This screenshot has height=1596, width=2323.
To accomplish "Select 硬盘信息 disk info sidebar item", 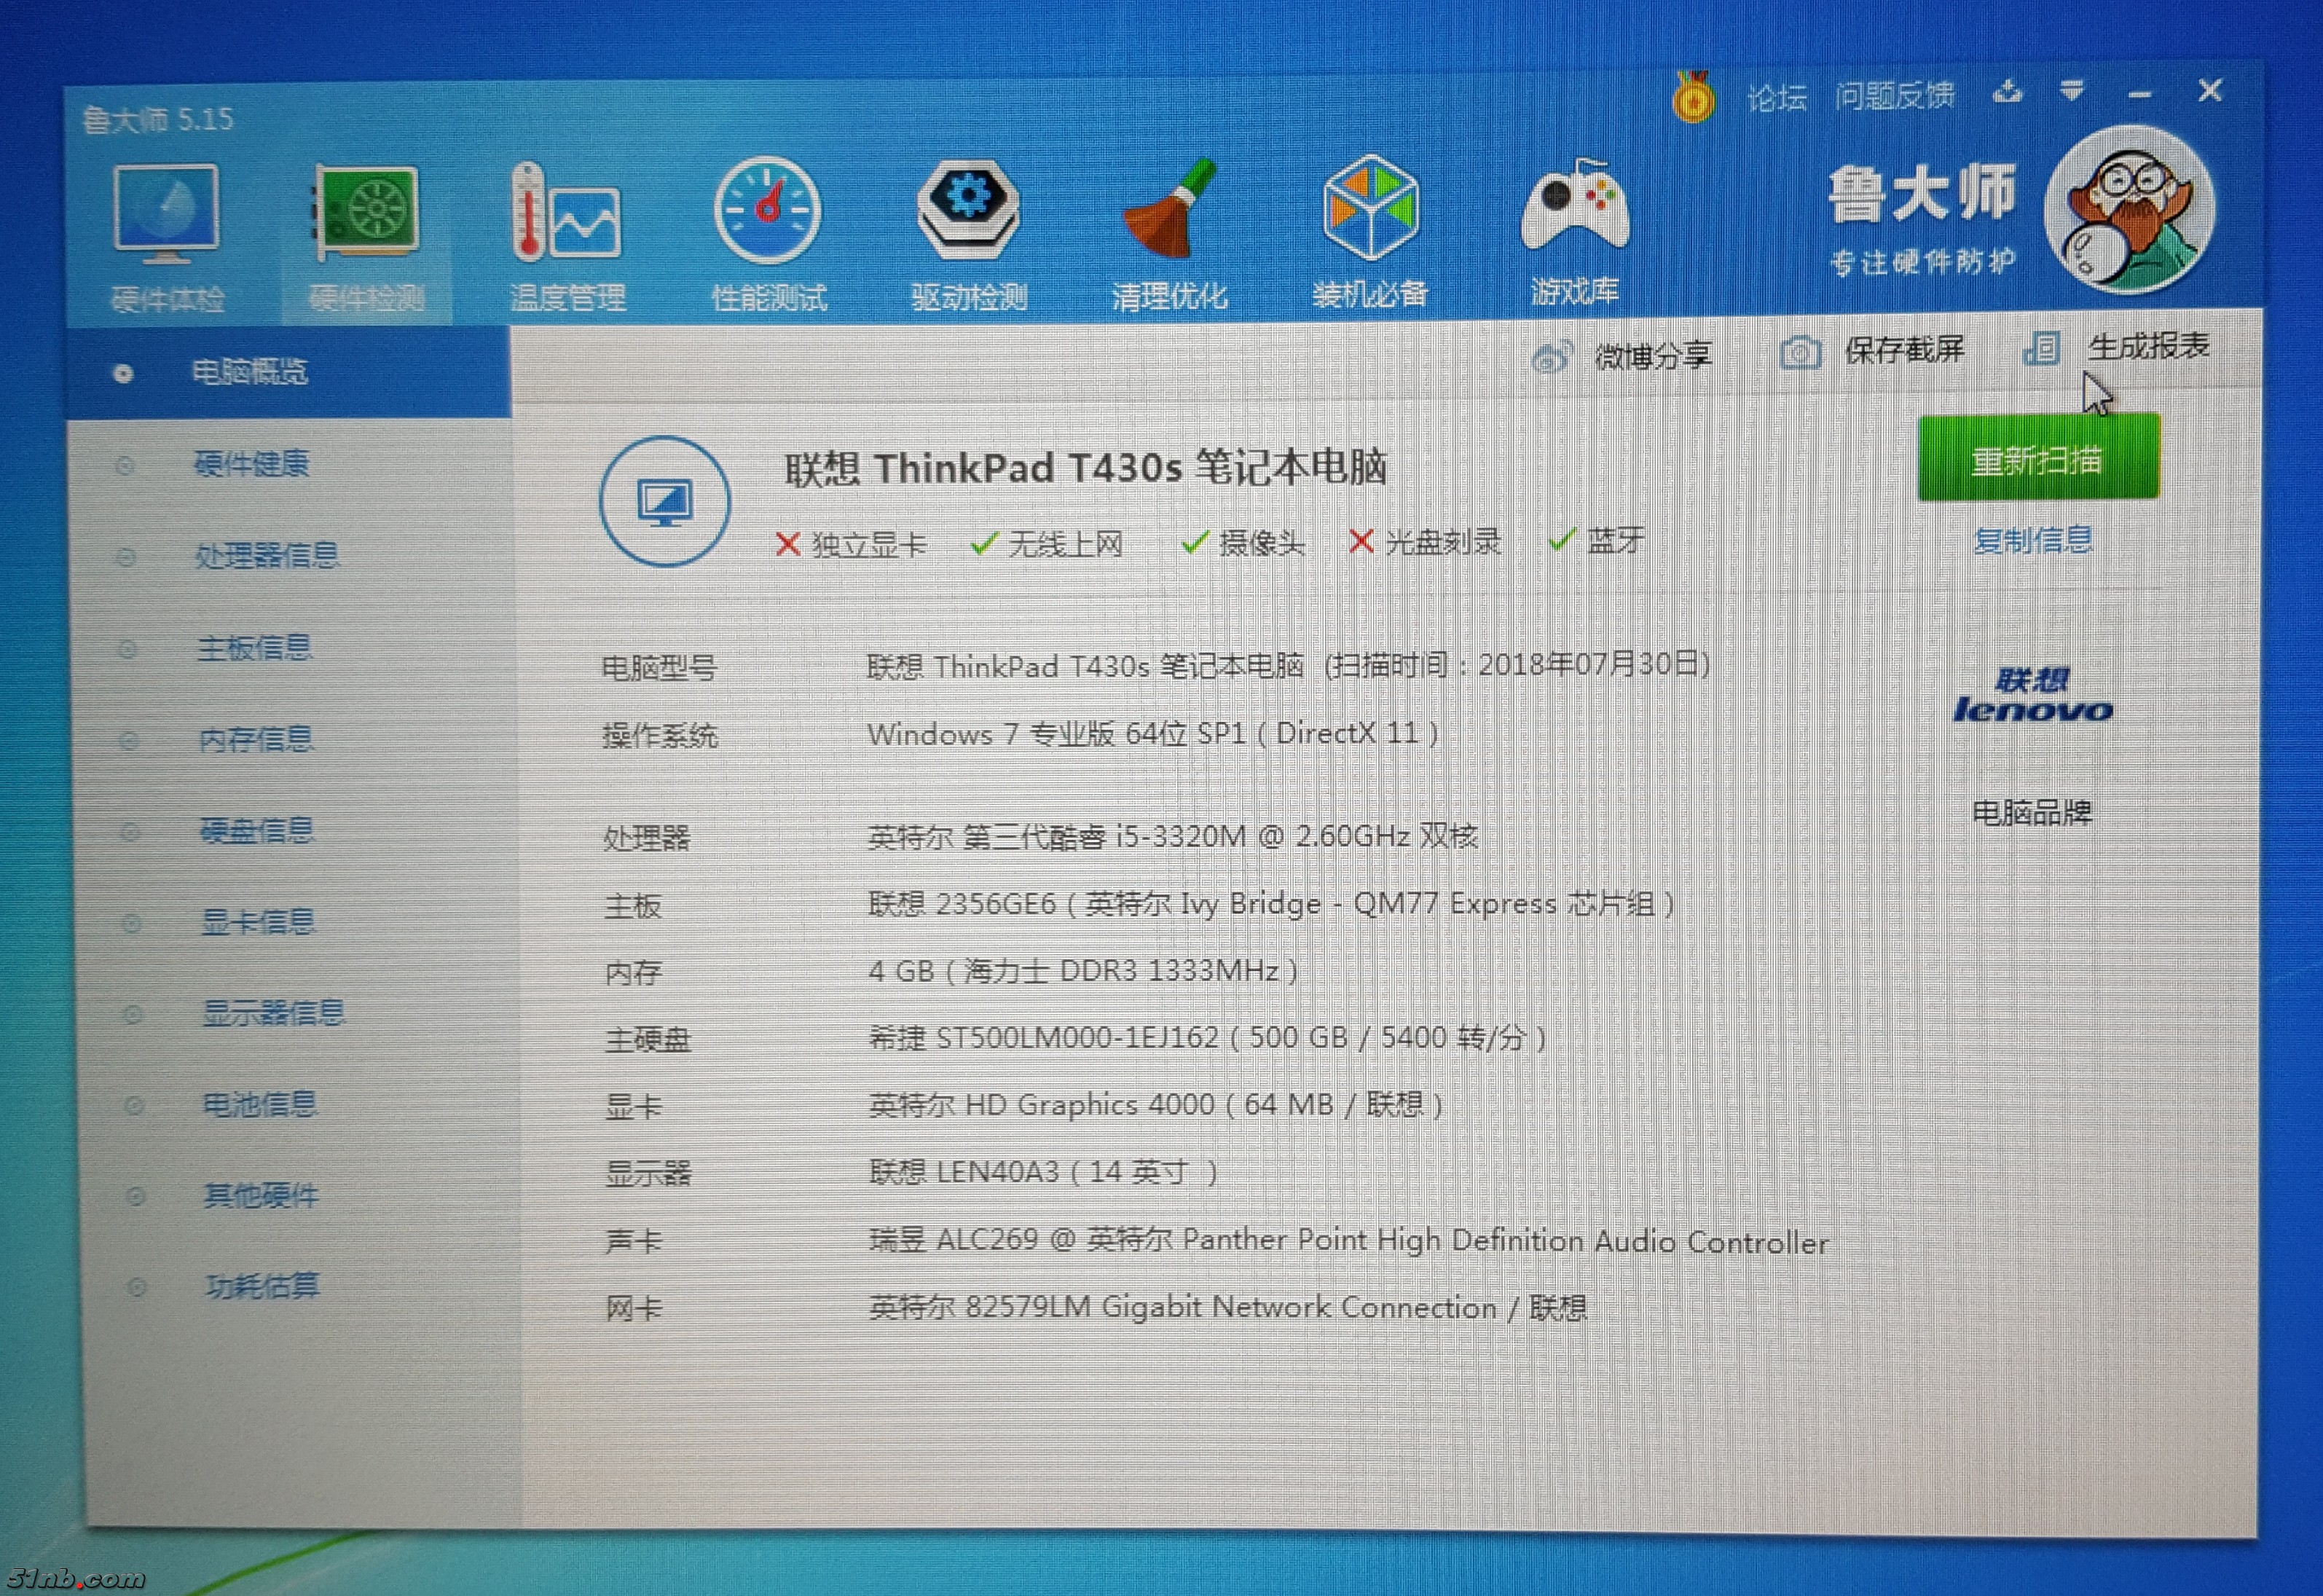I will 257,830.
